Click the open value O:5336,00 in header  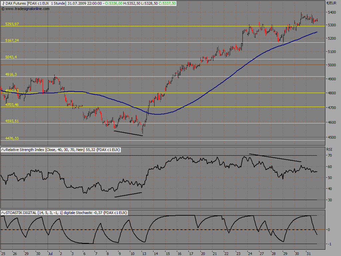pos(114,3)
